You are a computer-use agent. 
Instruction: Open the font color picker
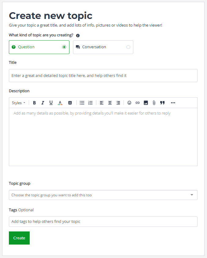click(x=60, y=103)
